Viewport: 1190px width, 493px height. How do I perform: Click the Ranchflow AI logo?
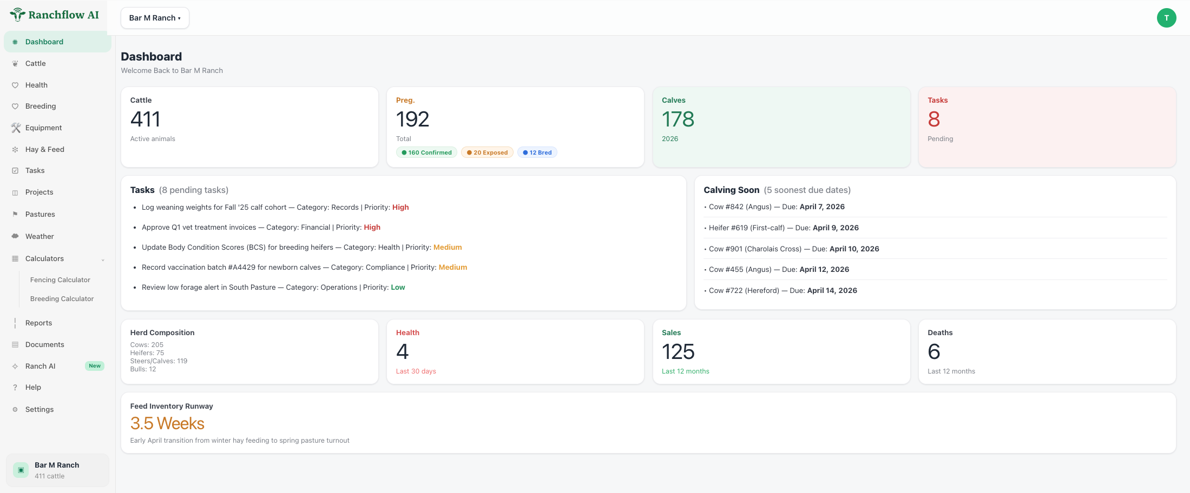click(x=54, y=15)
